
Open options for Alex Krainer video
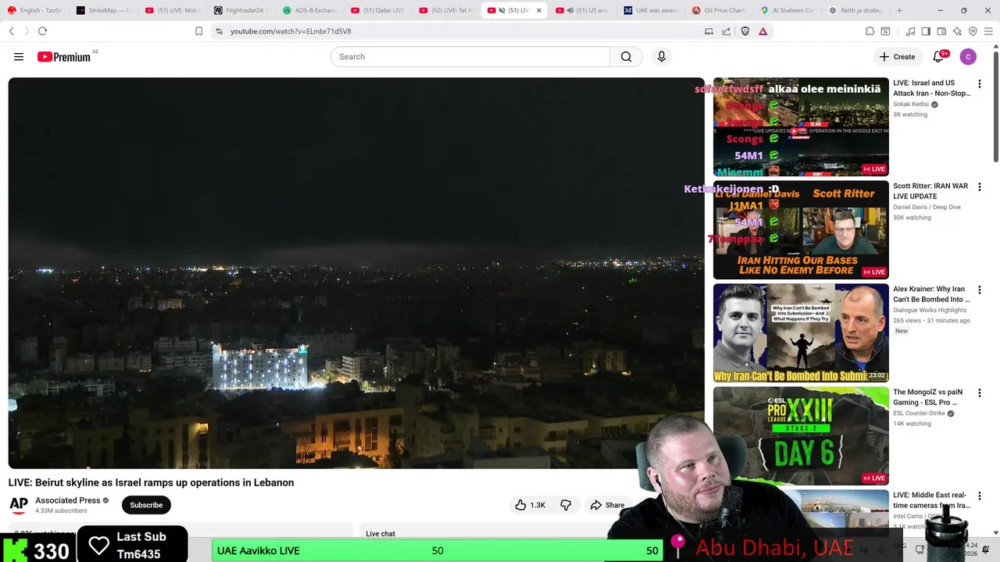980,290
